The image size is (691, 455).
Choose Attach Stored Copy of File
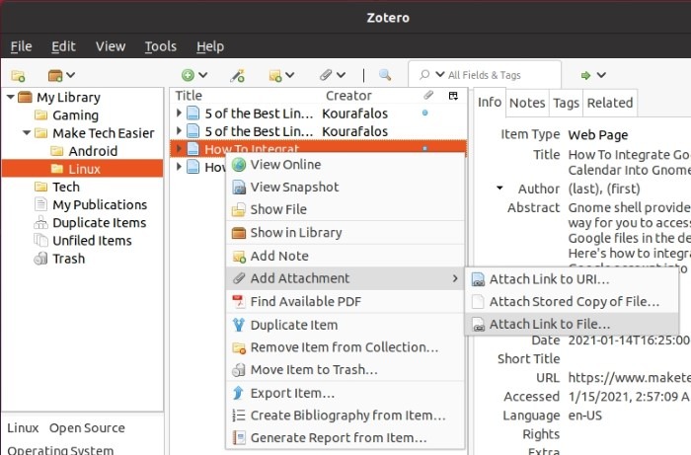click(x=572, y=302)
